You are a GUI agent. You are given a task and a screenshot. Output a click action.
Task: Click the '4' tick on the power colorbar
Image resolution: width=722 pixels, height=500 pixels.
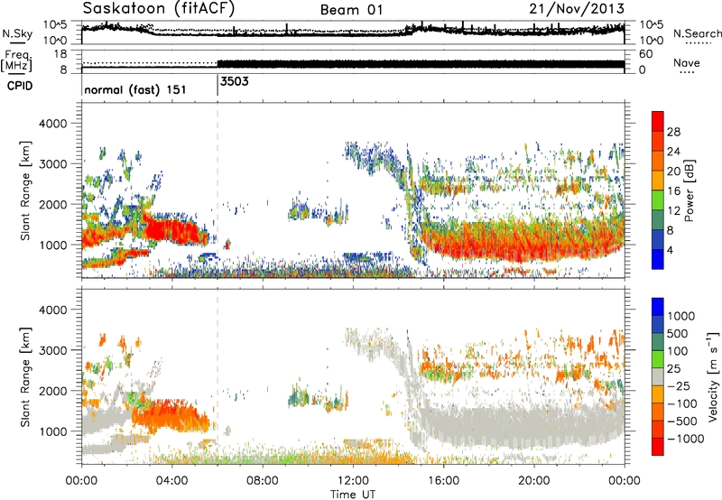coord(670,250)
